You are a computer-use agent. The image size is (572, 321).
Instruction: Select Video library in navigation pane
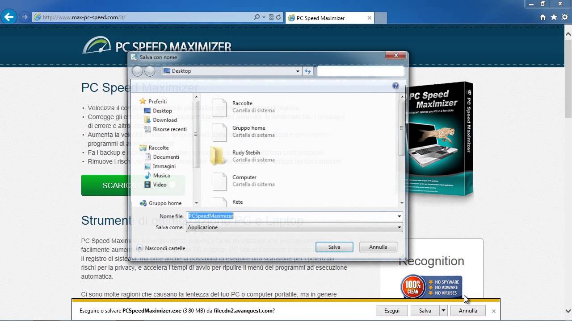(155, 185)
